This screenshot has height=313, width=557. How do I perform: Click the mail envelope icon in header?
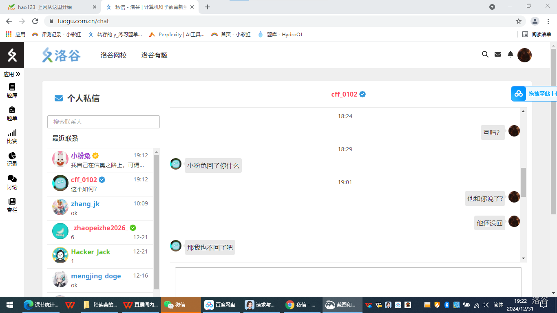(498, 54)
